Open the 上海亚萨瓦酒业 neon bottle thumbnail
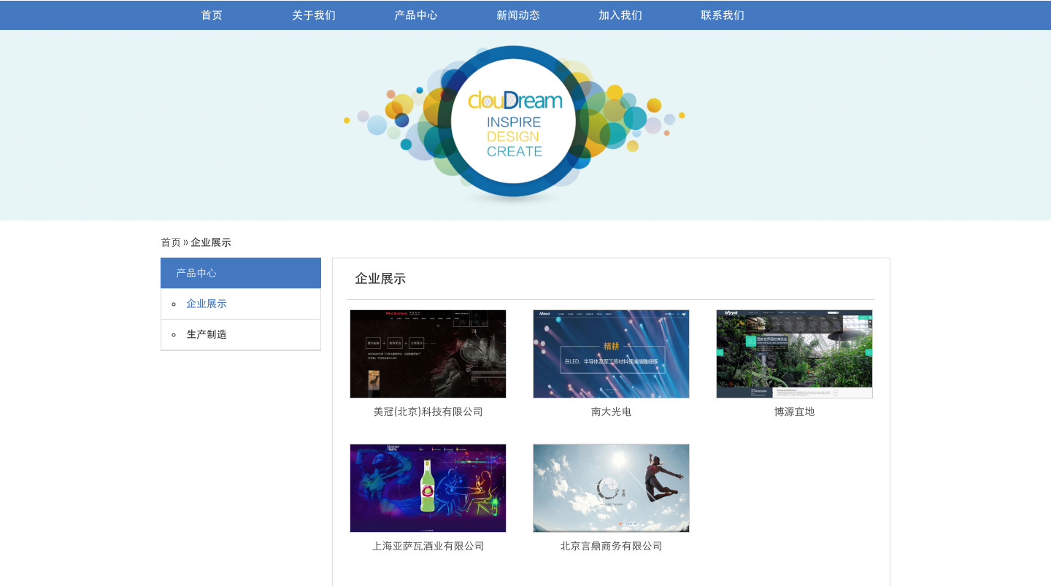Image resolution: width=1051 pixels, height=586 pixels. click(x=428, y=488)
